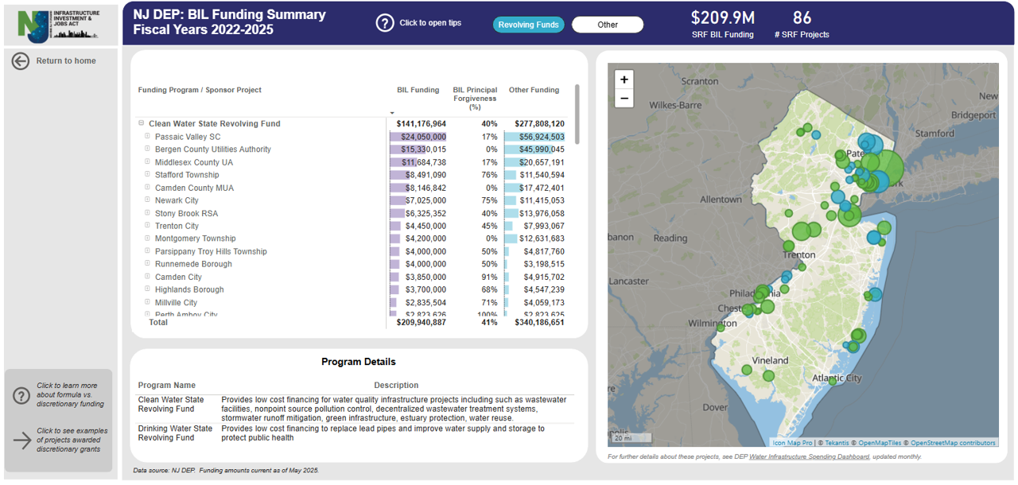Image resolution: width=1018 pixels, height=485 pixels.
Task: Collapse the Clean Water State Revolving Fund row
Action: tap(141, 123)
